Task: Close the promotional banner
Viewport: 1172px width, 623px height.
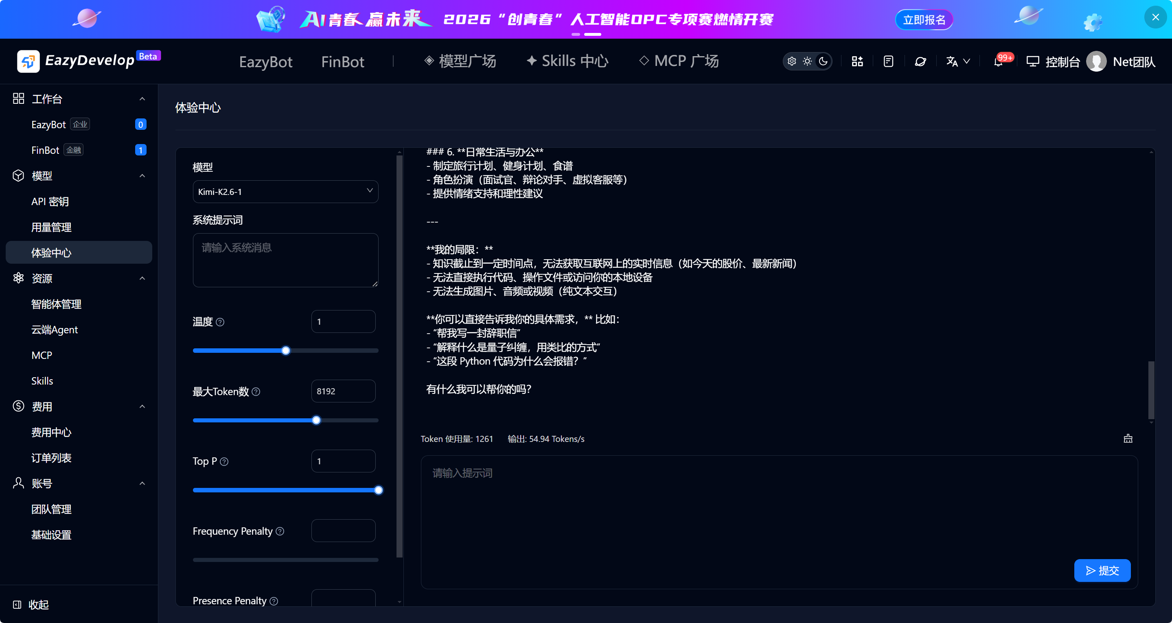Action: tap(1155, 17)
